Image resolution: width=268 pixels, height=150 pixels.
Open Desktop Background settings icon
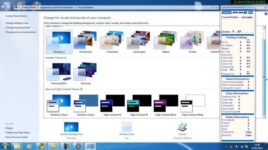[71, 127]
